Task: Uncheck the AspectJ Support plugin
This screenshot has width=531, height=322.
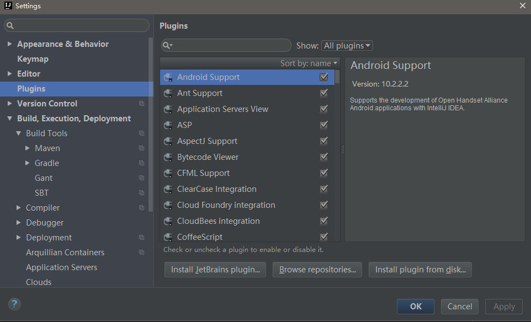Action: point(324,141)
